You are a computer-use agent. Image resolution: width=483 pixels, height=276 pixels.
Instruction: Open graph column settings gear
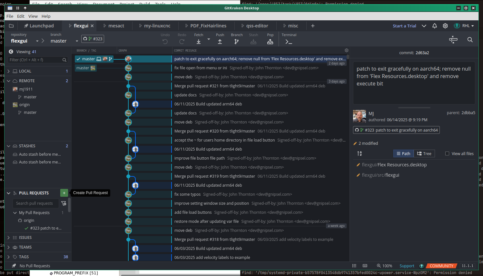pyautogui.click(x=347, y=50)
